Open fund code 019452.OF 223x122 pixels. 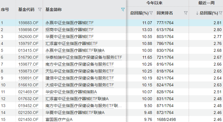[28, 106]
